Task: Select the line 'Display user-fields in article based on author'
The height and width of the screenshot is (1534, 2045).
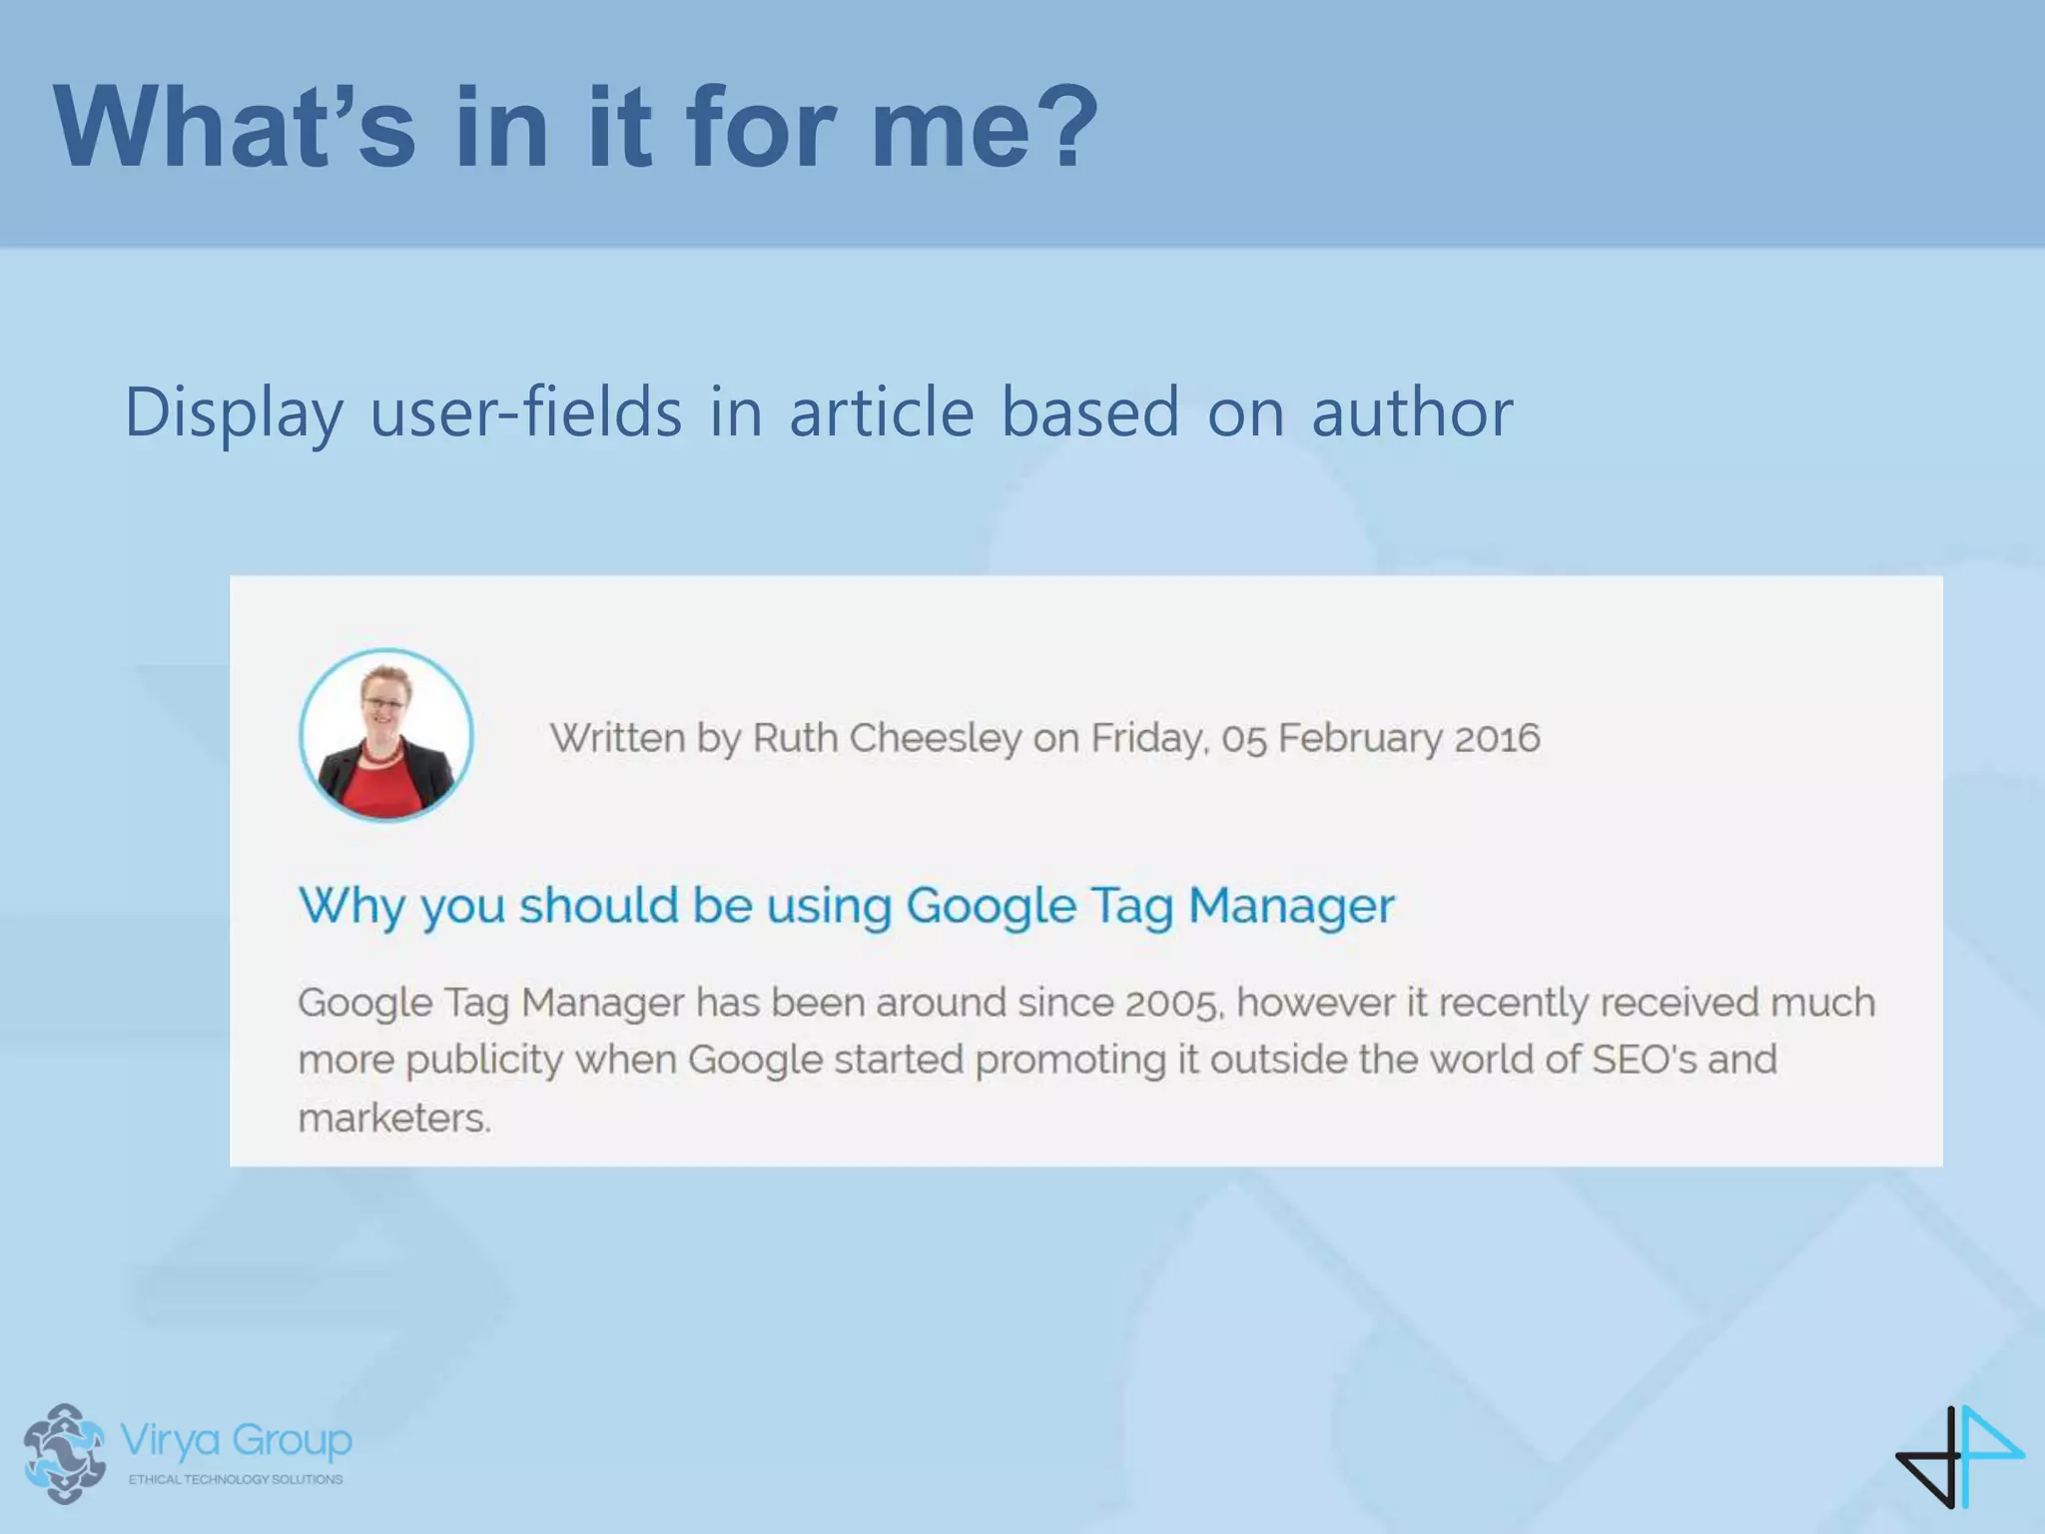Action: 819,412
